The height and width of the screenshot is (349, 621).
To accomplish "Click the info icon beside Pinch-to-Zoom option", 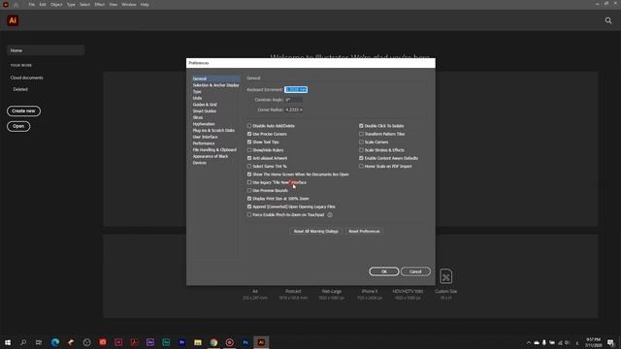I will 330,215.
